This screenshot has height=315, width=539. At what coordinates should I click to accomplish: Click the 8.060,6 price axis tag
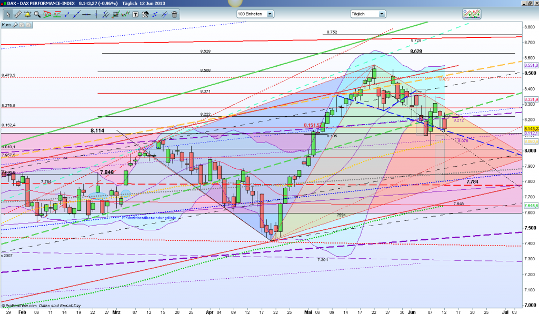(531, 141)
